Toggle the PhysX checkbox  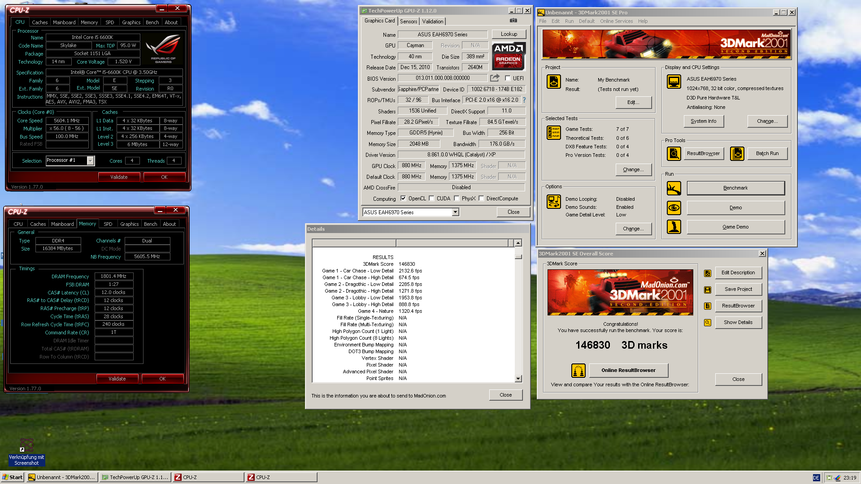(x=457, y=199)
